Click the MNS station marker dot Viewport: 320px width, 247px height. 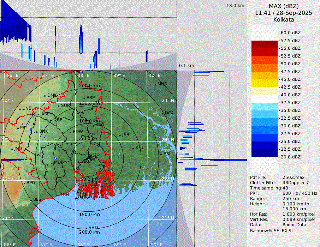pyautogui.click(x=155, y=84)
